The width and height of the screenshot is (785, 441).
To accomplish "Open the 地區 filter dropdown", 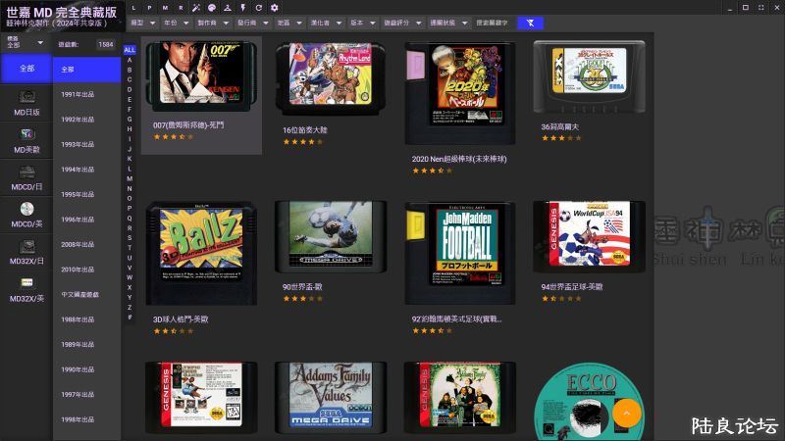I will tap(289, 23).
